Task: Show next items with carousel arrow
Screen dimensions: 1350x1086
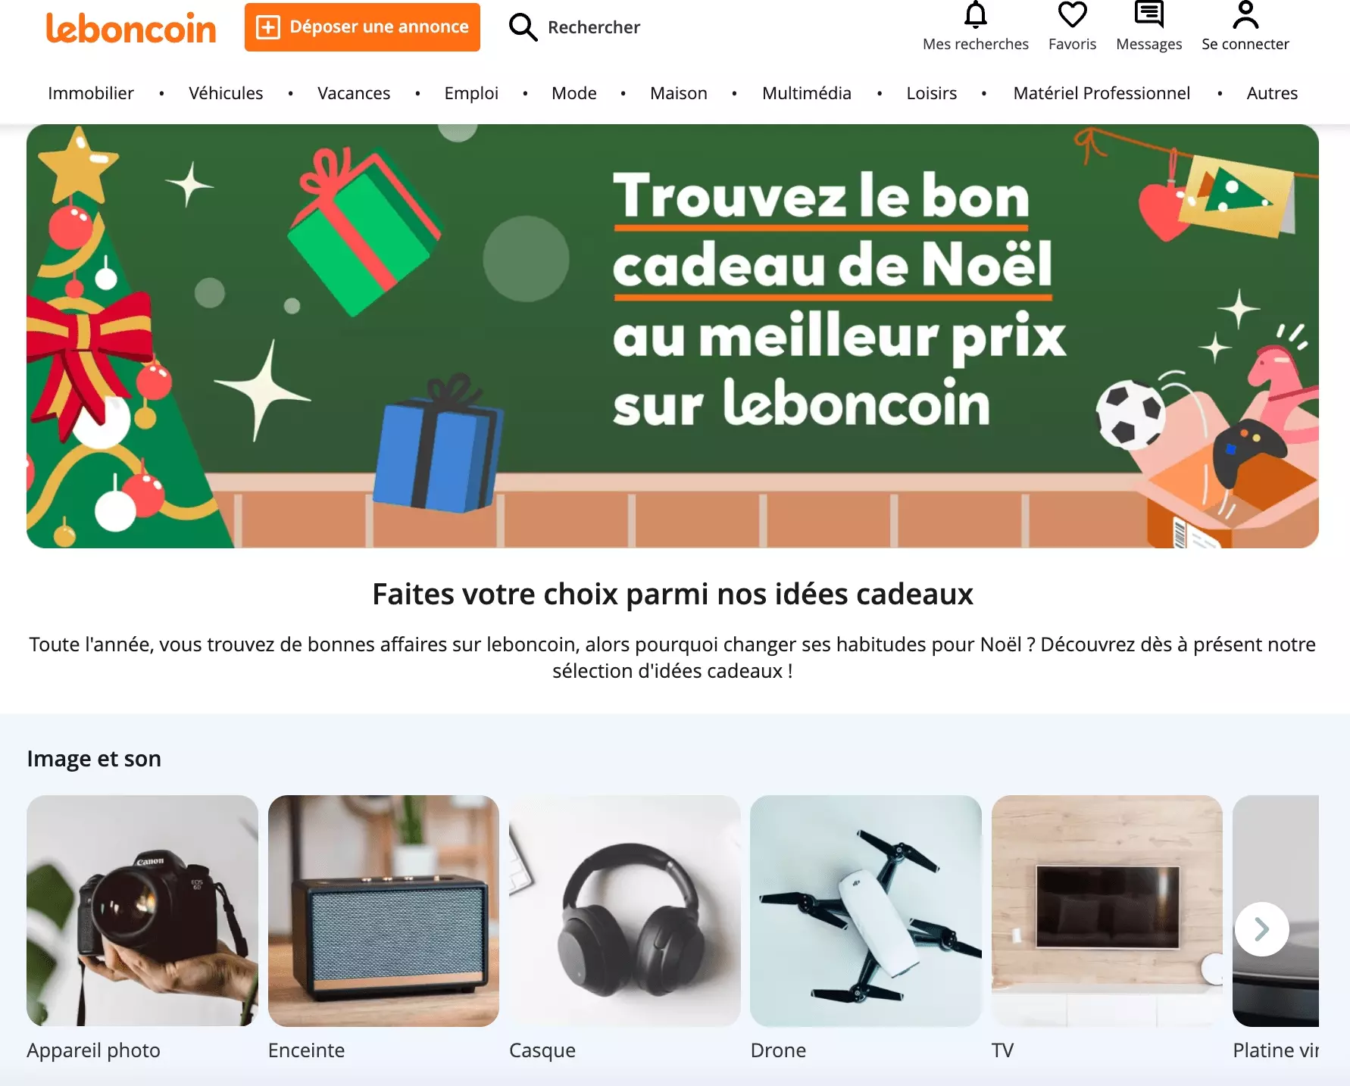Action: click(x=1261, y=929)
